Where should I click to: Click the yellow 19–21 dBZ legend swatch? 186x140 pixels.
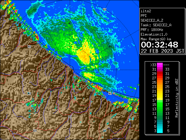160,96
